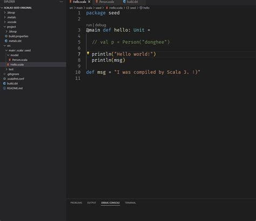Screen dimensions: 256x221
Task: Expand the .bloop folder inside project
Action: (6, 31)
